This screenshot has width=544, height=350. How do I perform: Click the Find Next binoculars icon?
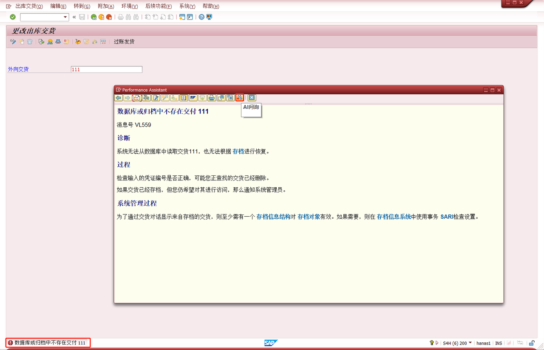point(136,17)
